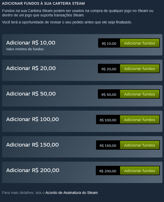Image resolution: width=164 pixels, height=202 pixels.
Task: Add R$ 100,00 funds with green button
Action: click(x=140, y=119)
